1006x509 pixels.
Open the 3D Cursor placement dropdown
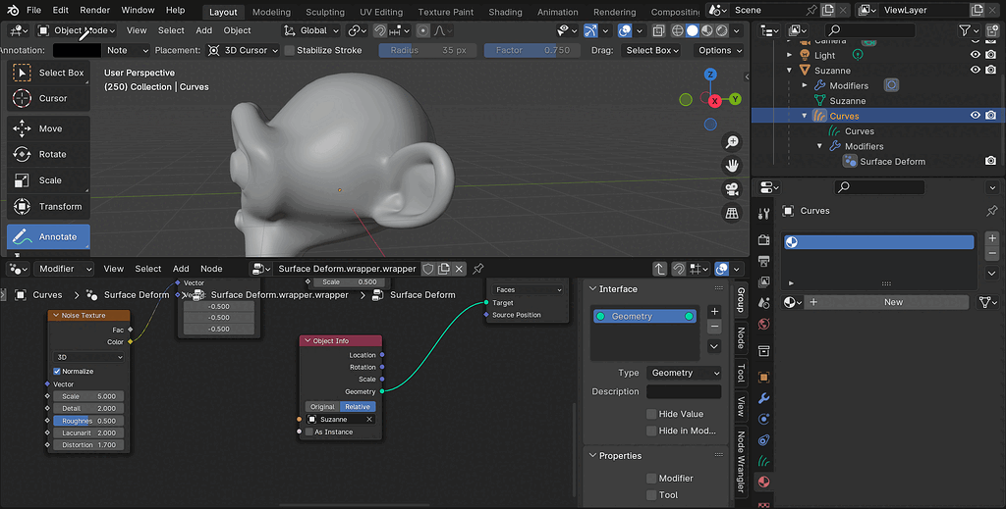[244, 51]
